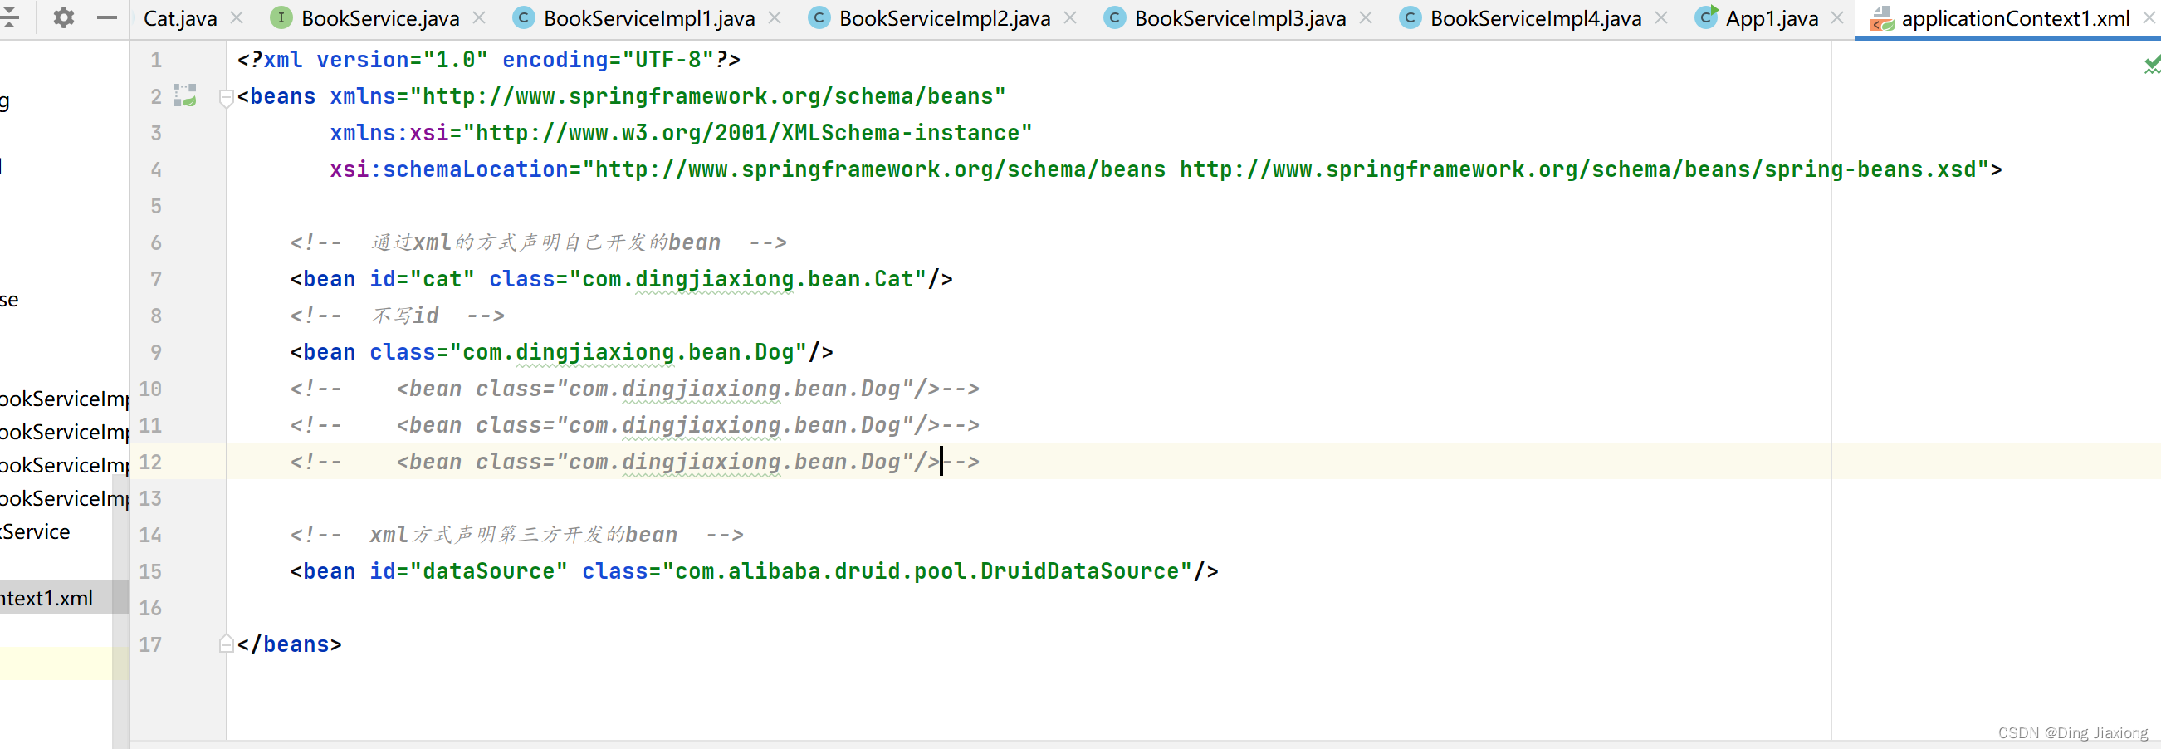This screenshot has width=2161, height=749.
Task: Click the dataSource id value on line 15
Action: [x=489, y=571]
